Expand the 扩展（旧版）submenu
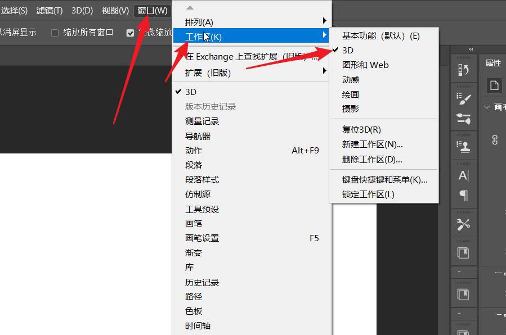Image resolution: width=506 pixels, height=335 pixels. click(325, 72)
